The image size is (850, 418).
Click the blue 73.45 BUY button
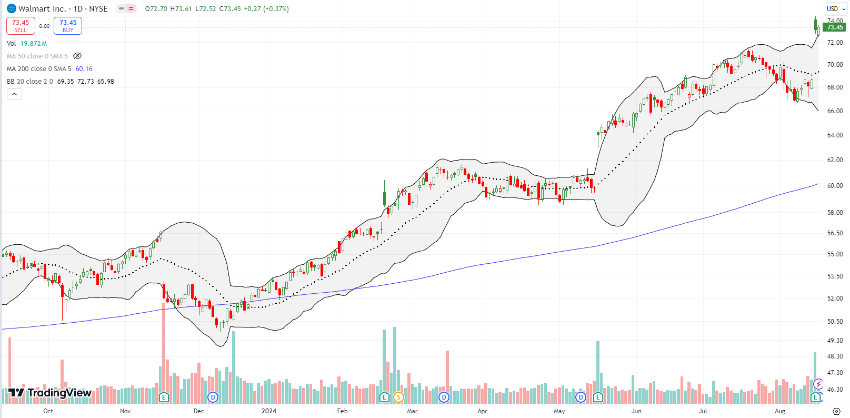click(x=68, y=26)
